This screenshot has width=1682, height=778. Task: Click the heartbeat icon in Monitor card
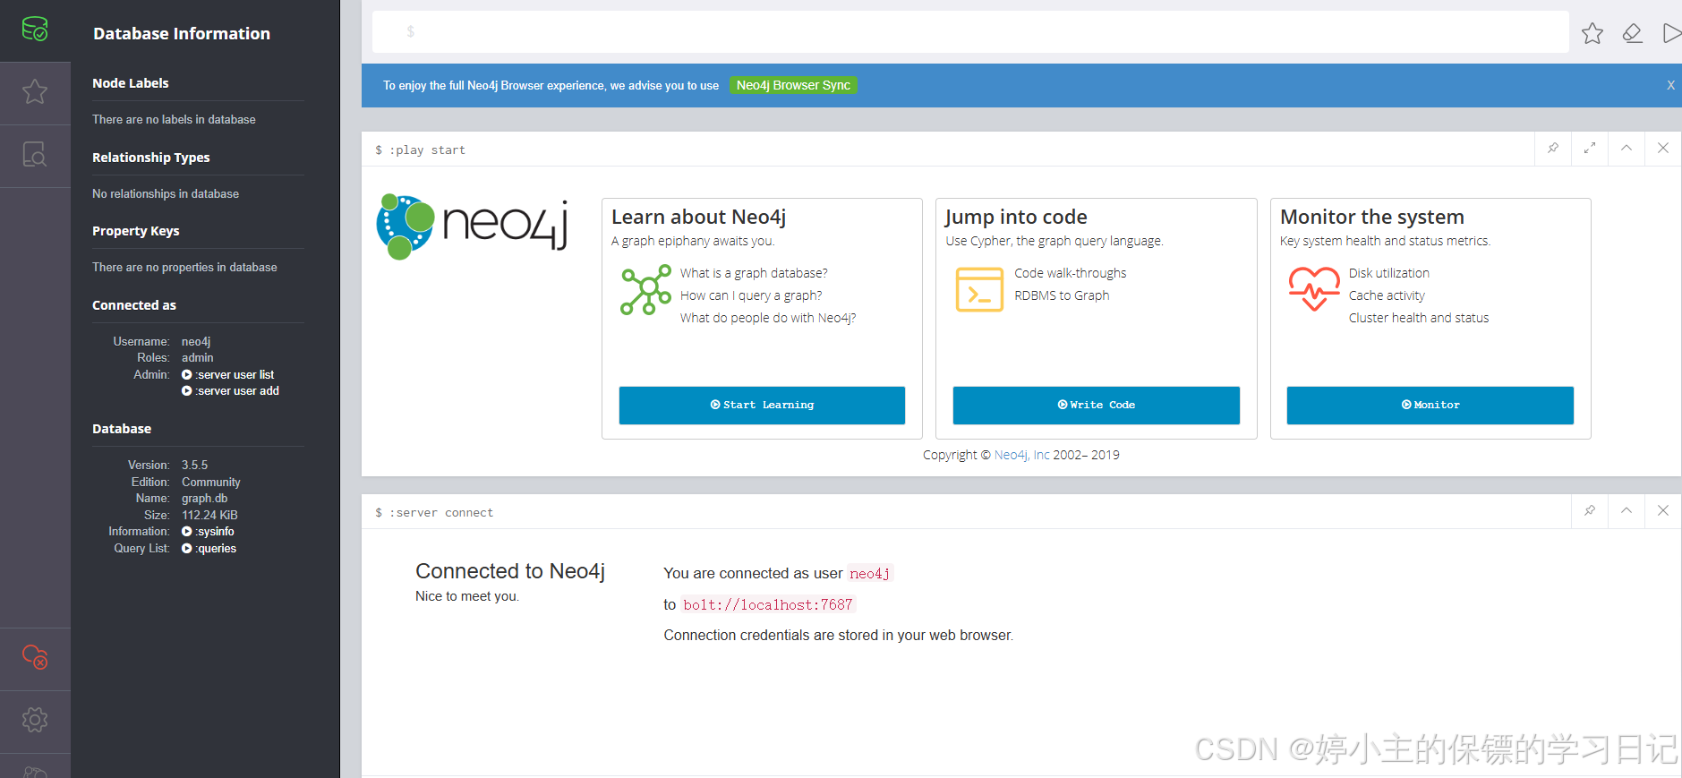pyautogui.click(x=1314, y=288)
